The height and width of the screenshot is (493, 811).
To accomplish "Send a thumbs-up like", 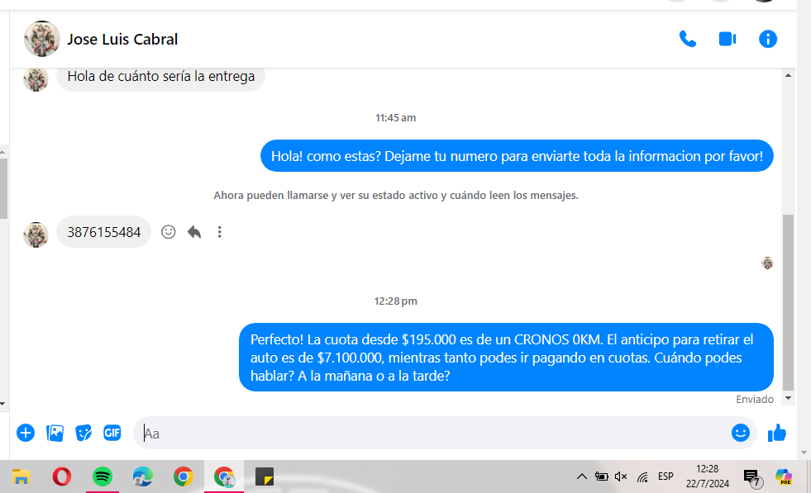I will (x=777, y=433).
